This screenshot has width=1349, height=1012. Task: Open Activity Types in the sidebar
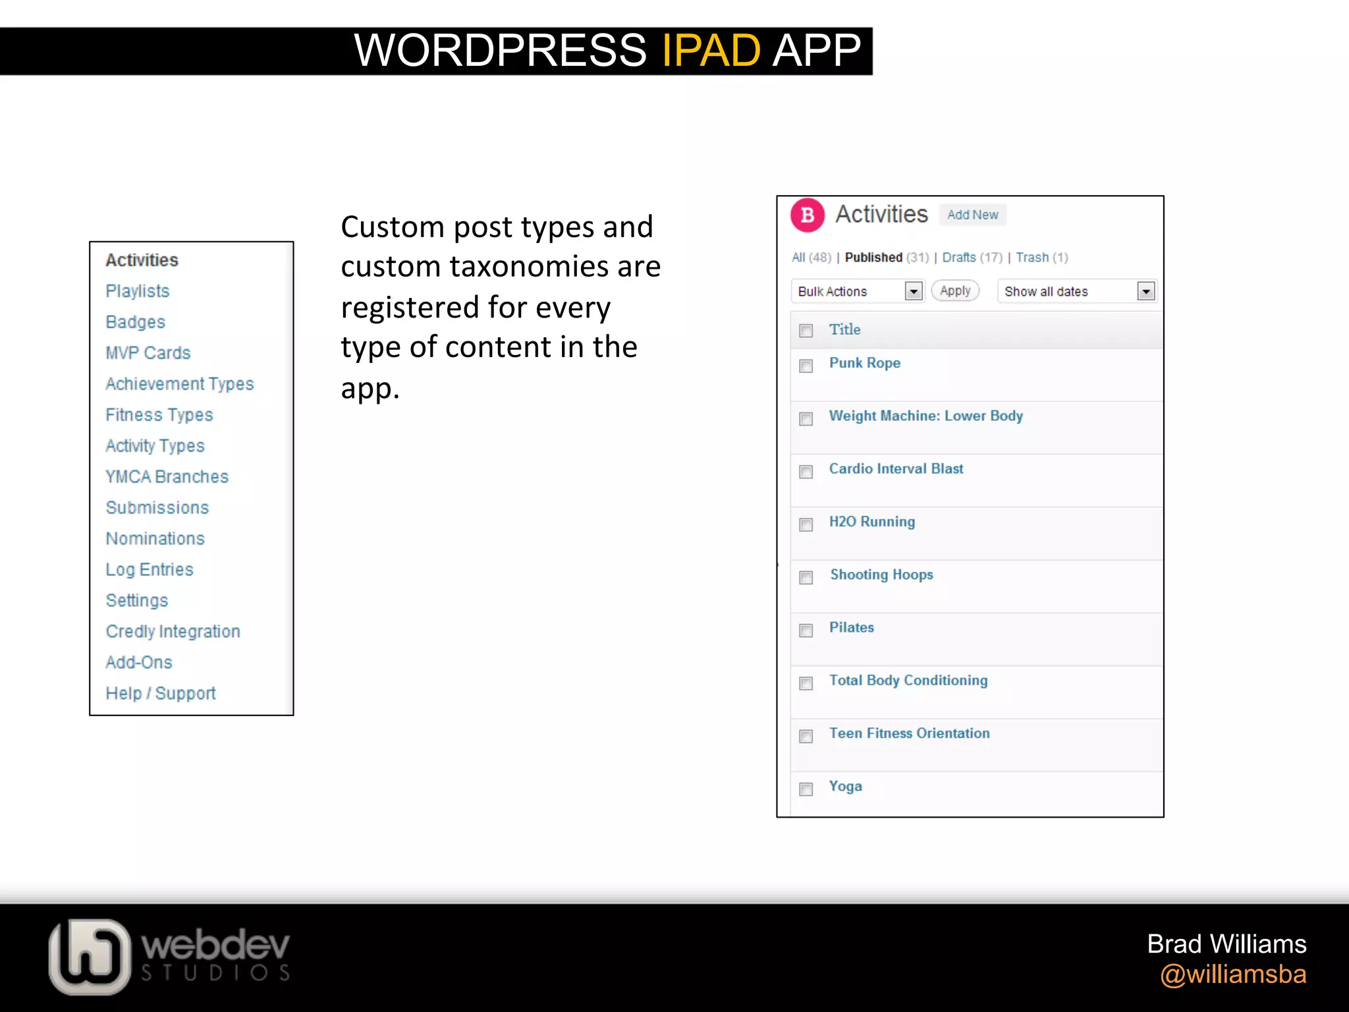155,446
